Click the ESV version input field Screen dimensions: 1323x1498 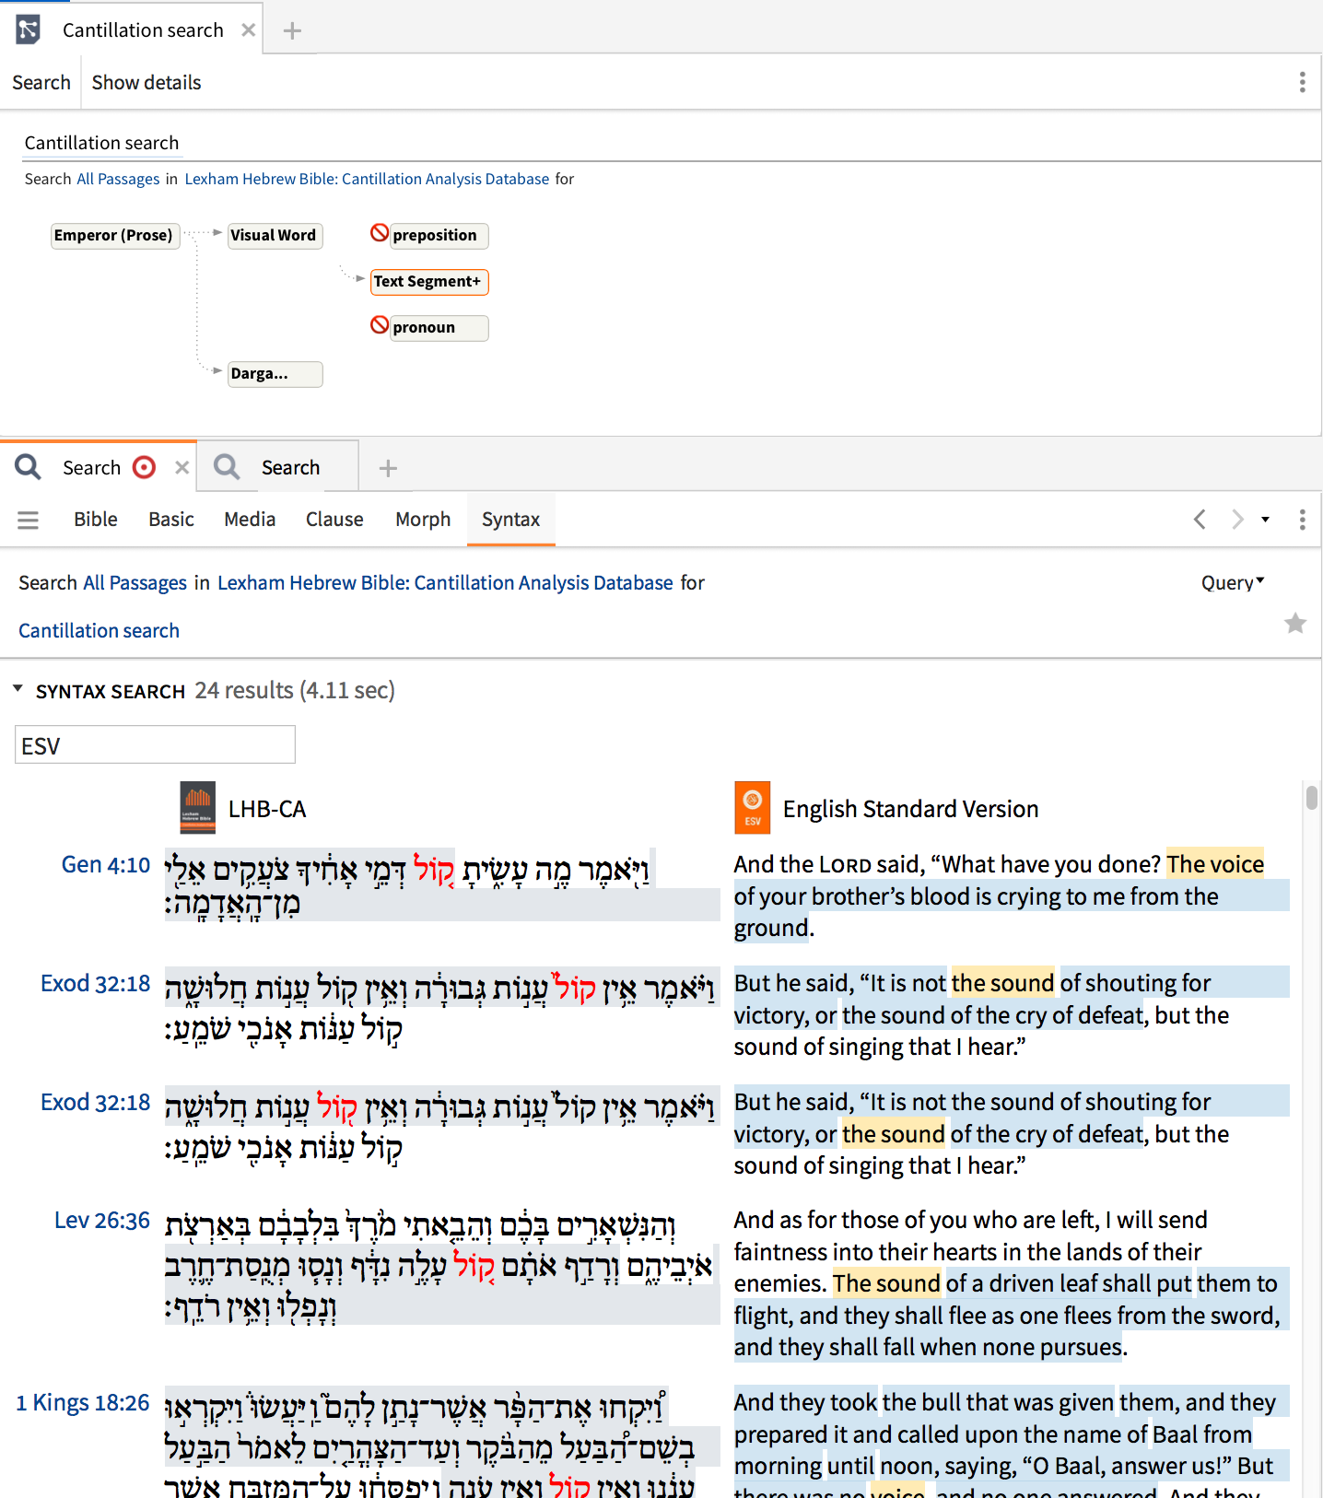coord(155,744)
